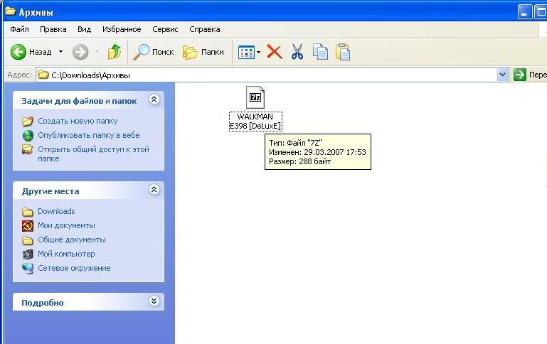The height and width of the screenshot is (344, 547).
Task: Open the Вид menu
Action: [84, 29]
